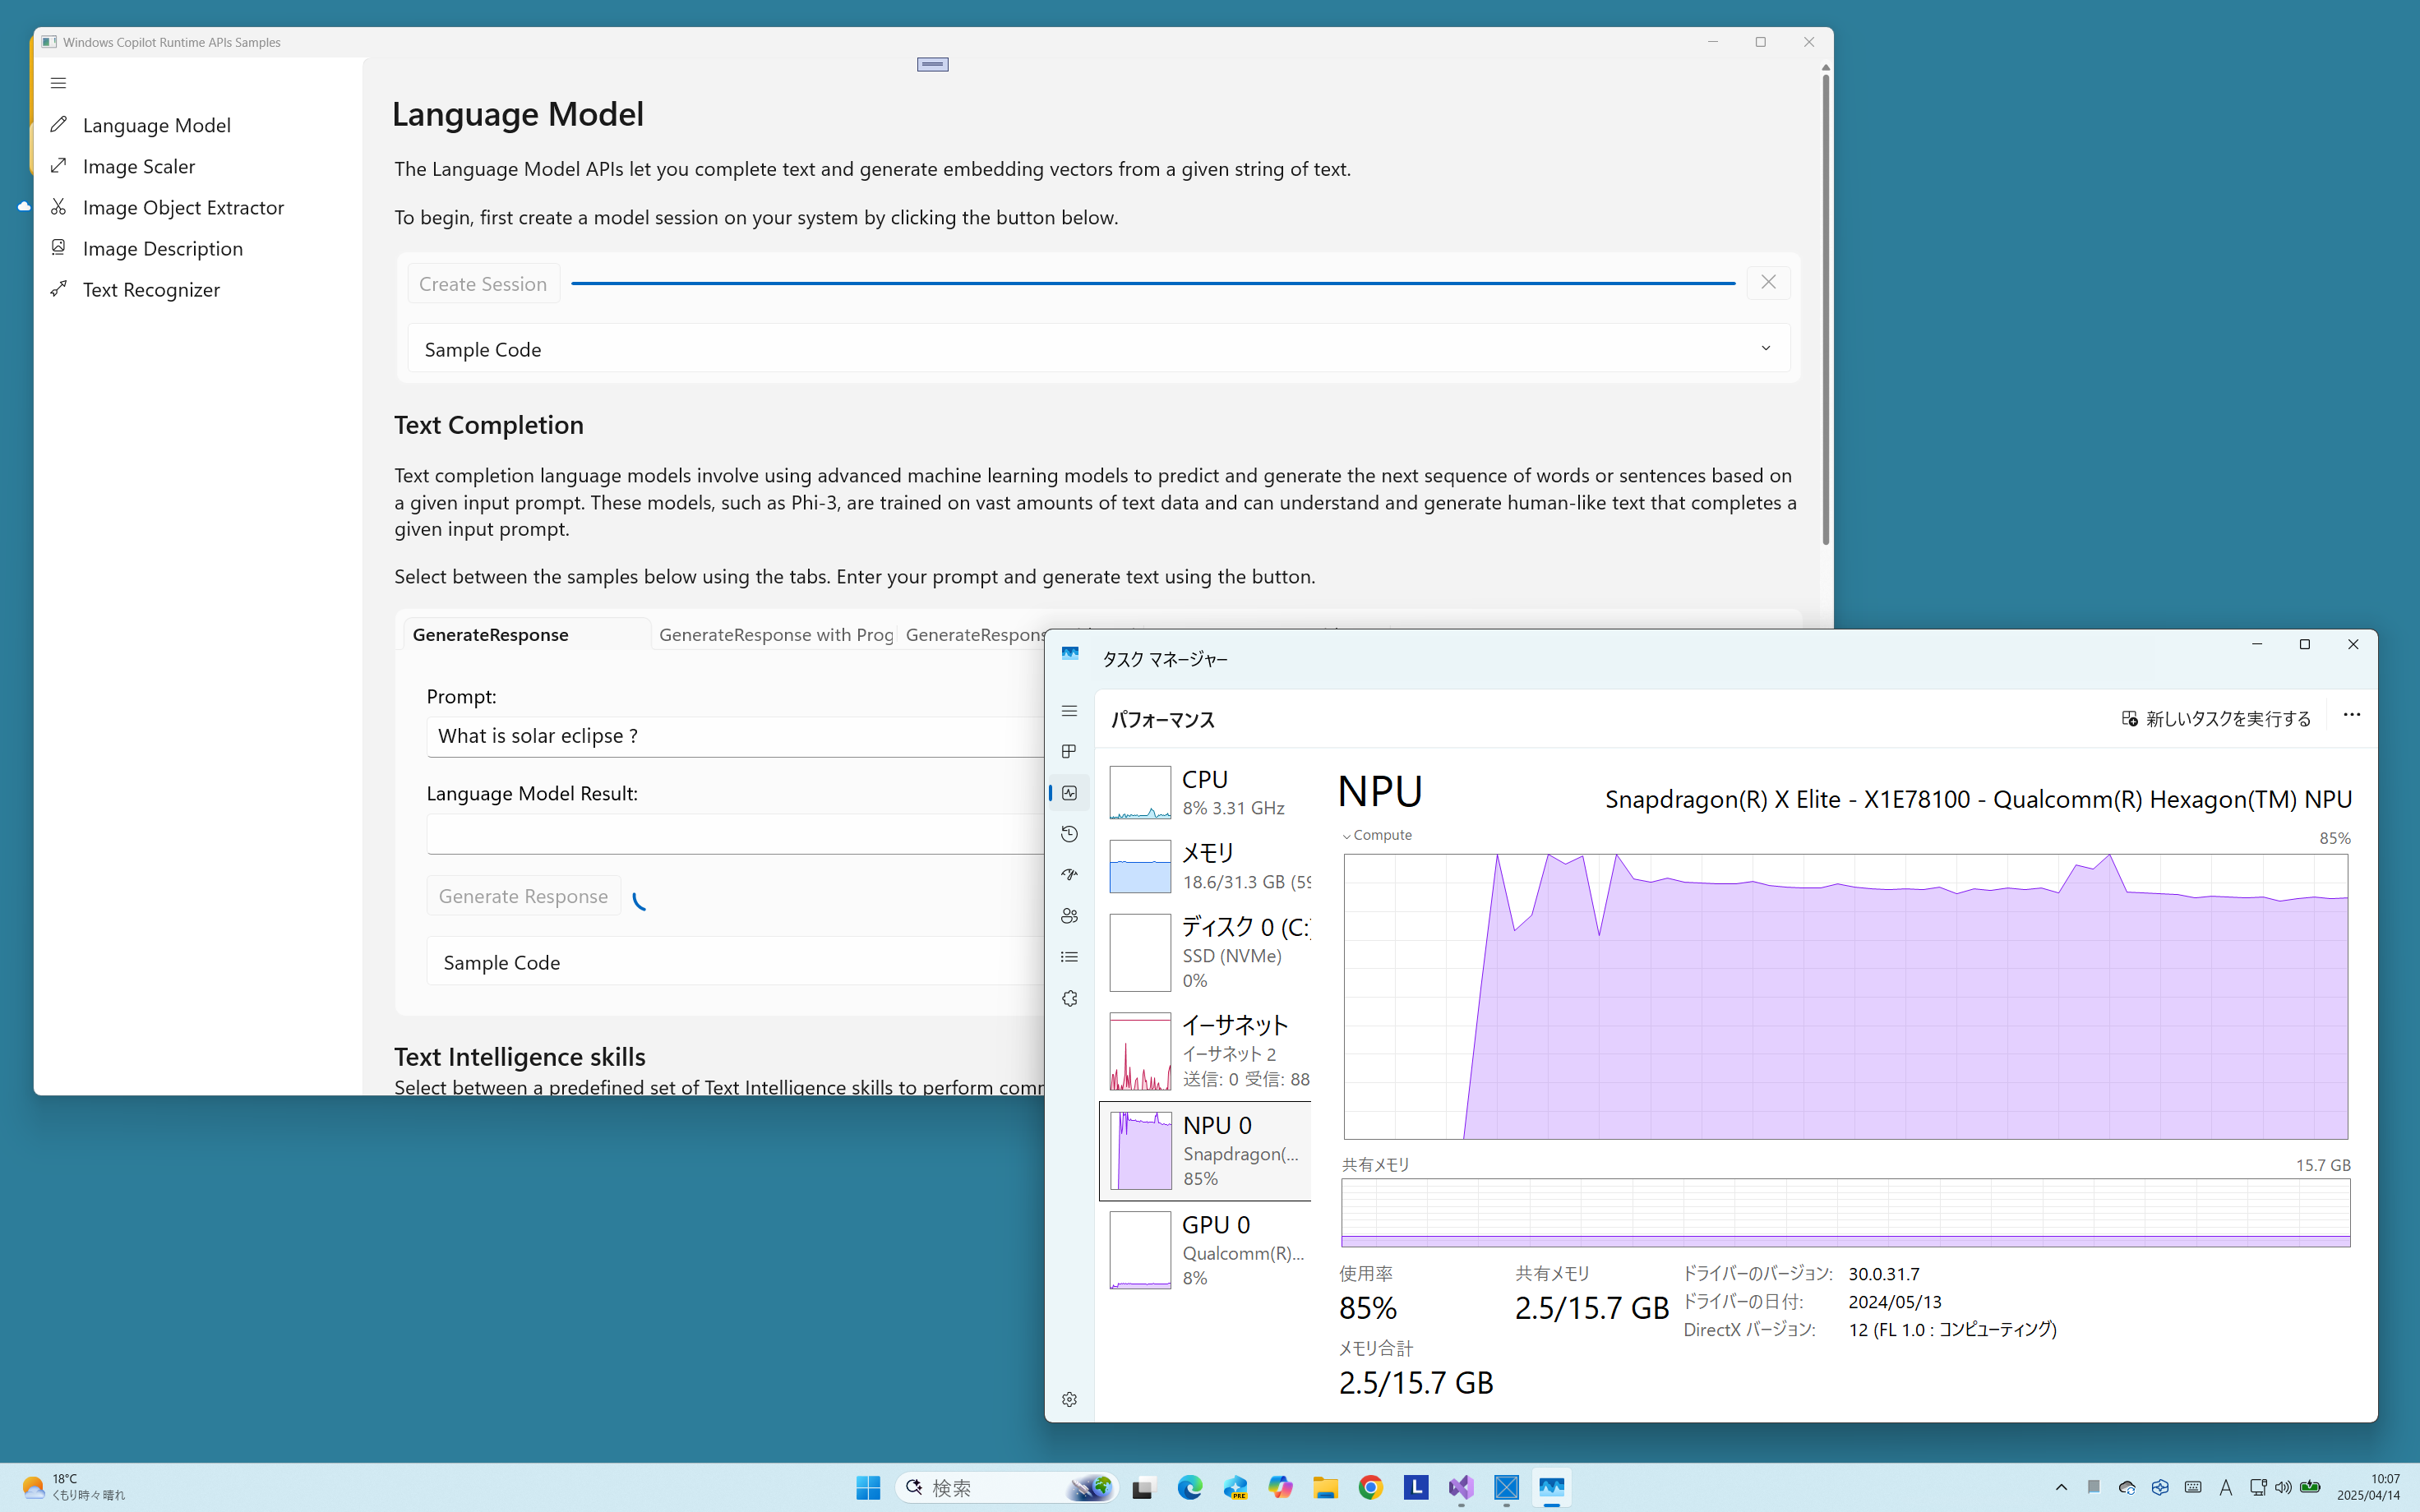Select Image Description in the navigation pane

(162, 248)
